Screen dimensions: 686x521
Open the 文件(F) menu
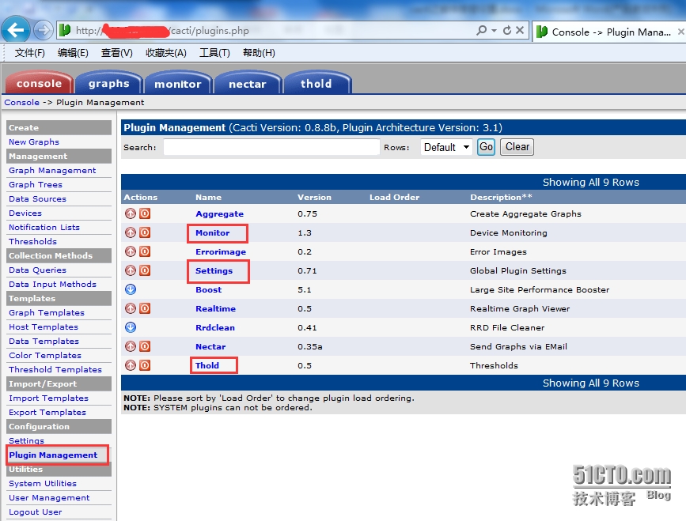[x=30, y=53]
